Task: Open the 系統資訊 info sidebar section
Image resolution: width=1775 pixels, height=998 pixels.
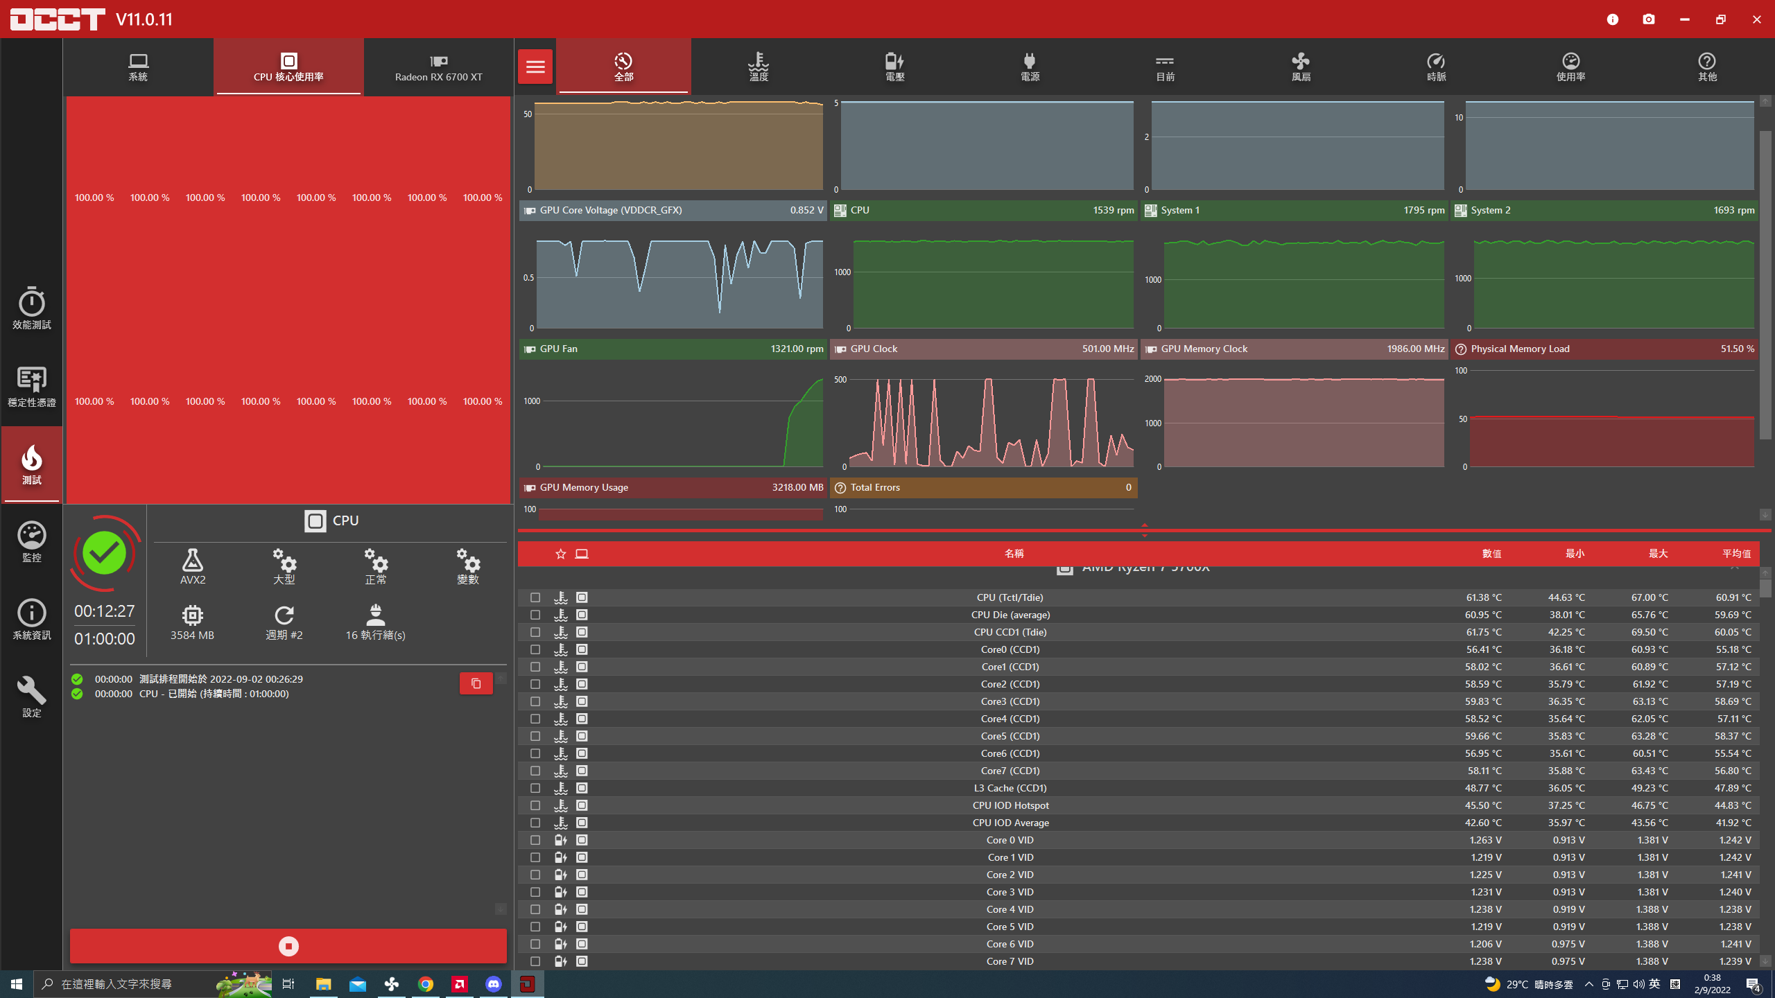Action: (31, 620)
